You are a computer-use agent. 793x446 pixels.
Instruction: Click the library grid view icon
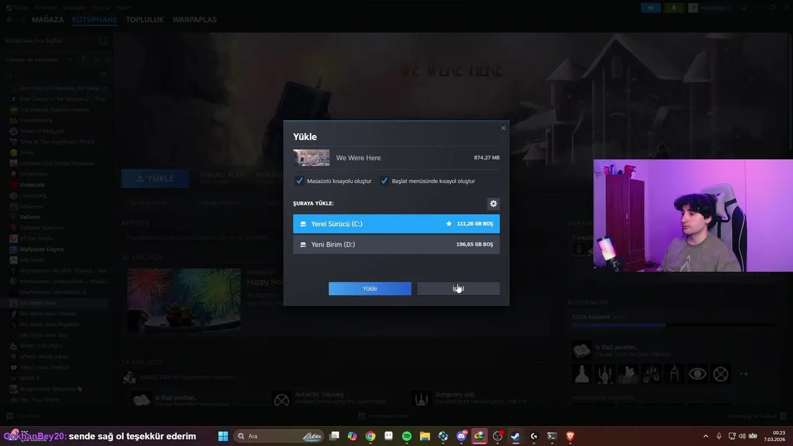tap(103, 40)
